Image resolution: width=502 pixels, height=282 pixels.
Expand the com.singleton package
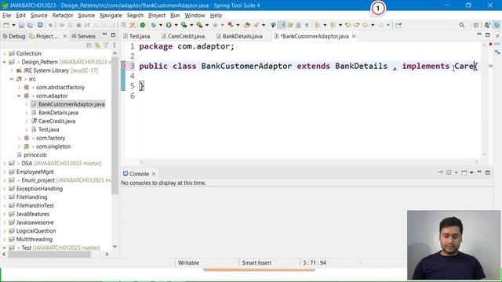pos(19,146)
